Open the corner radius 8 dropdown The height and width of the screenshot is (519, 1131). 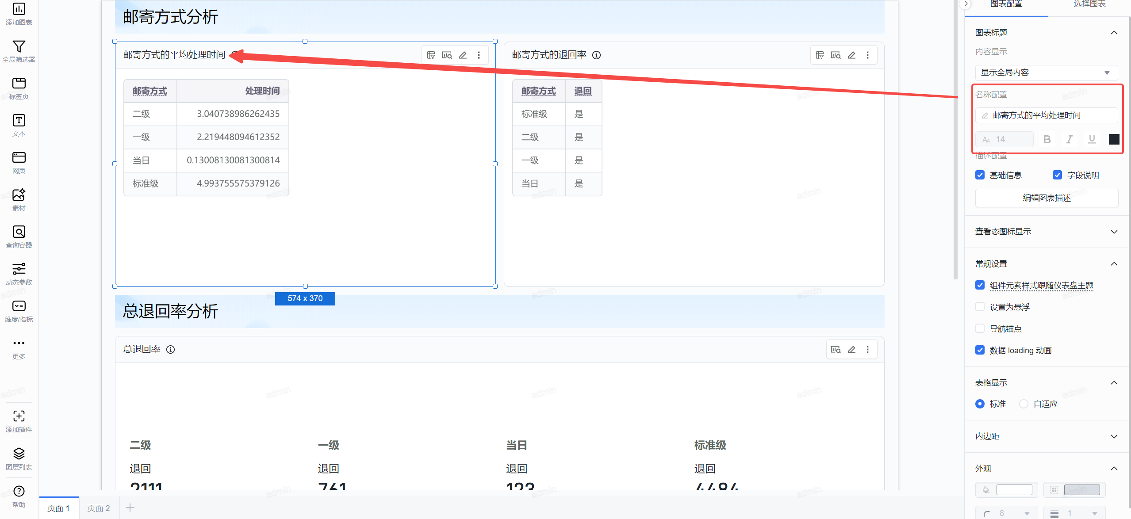pos(1007,513)
